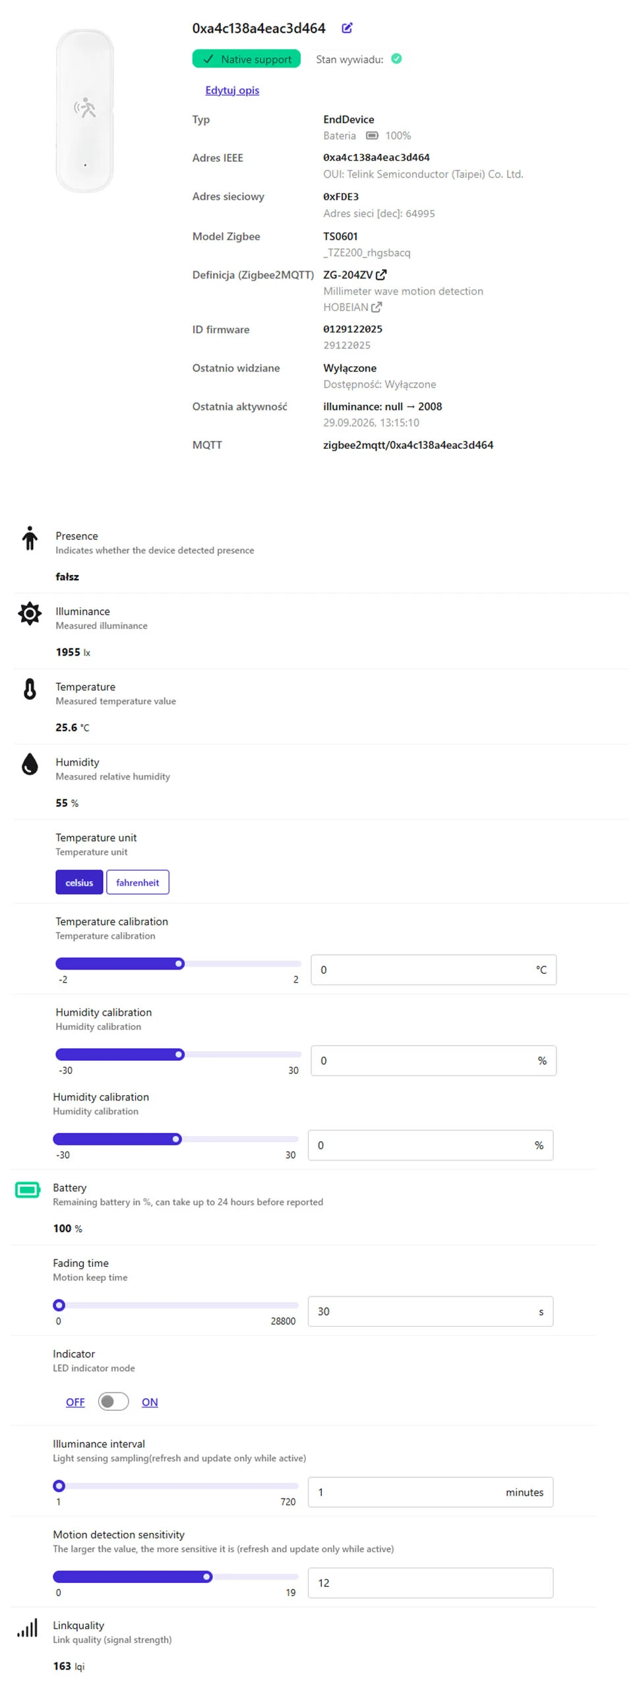Click the Indicator ON link

(150, 1401)
